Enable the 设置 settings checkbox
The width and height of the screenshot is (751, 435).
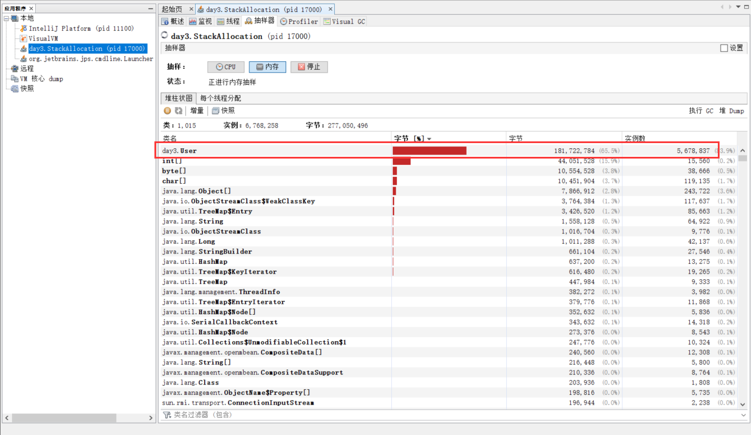click(724, 48)
